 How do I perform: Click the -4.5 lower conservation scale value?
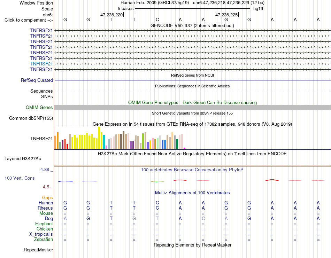coord(45,187)
